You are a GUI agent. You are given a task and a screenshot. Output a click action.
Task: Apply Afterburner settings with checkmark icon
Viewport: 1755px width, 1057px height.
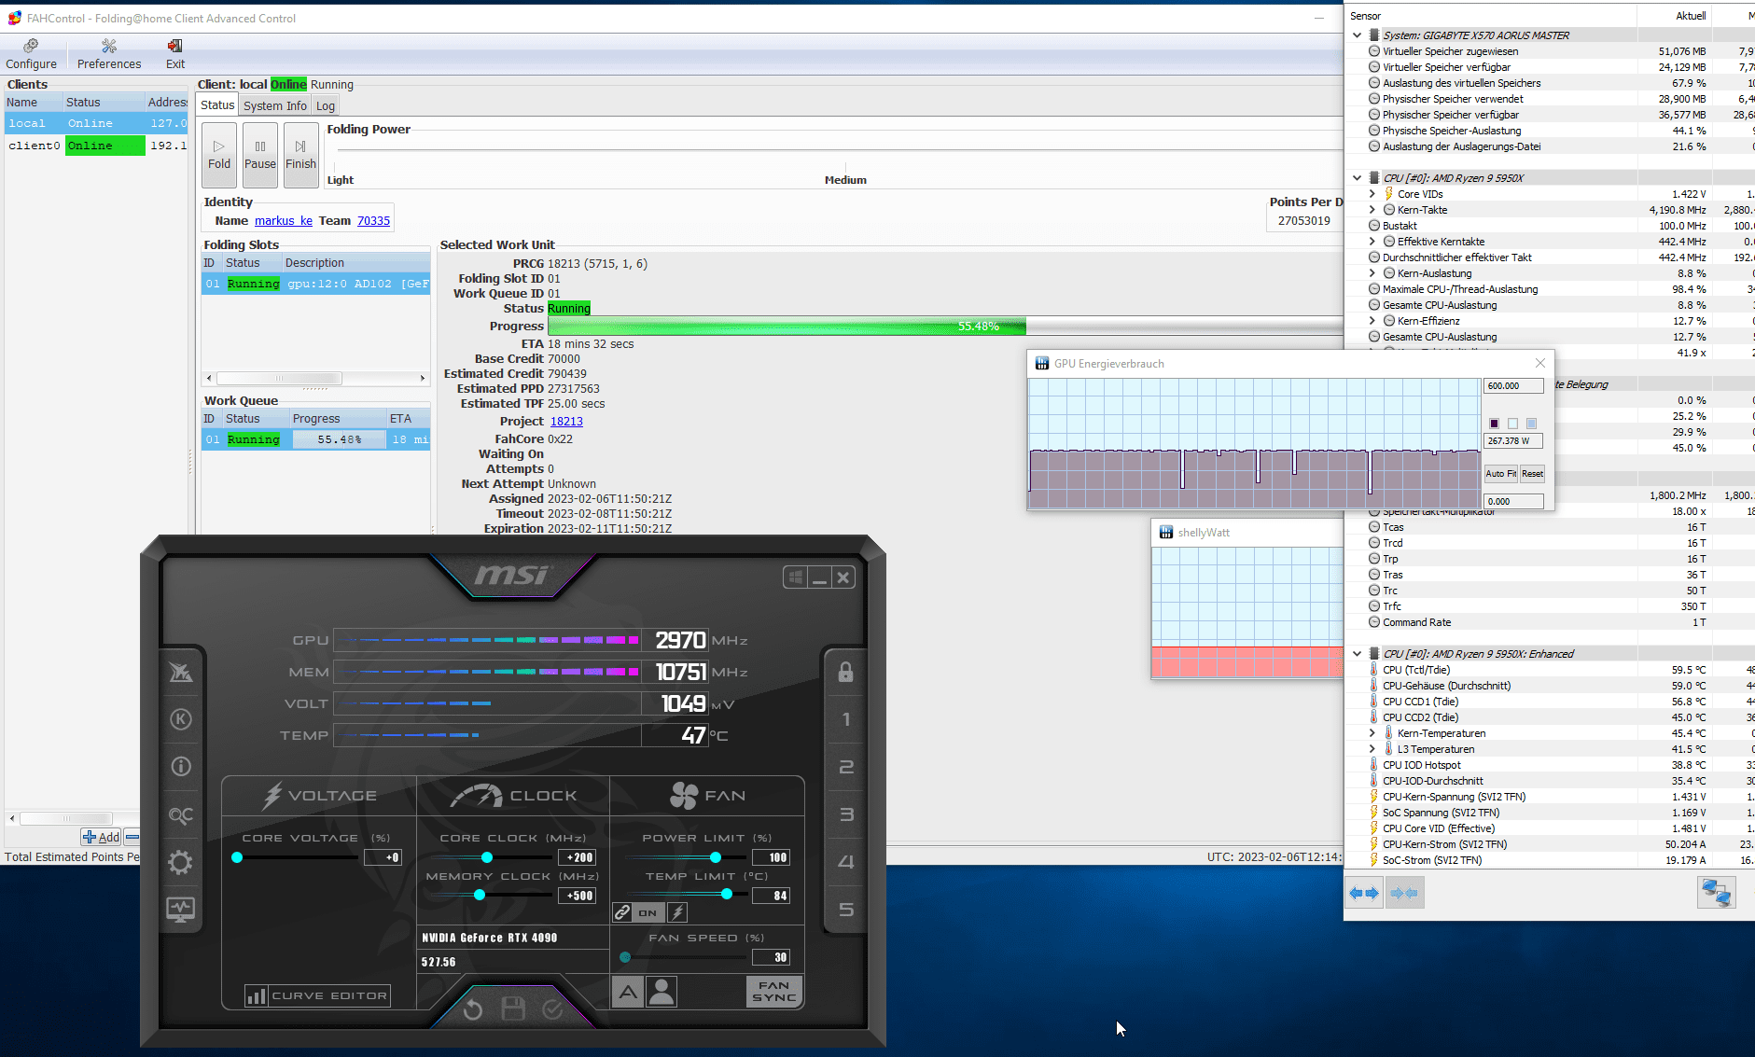[x=552, y=1009]
